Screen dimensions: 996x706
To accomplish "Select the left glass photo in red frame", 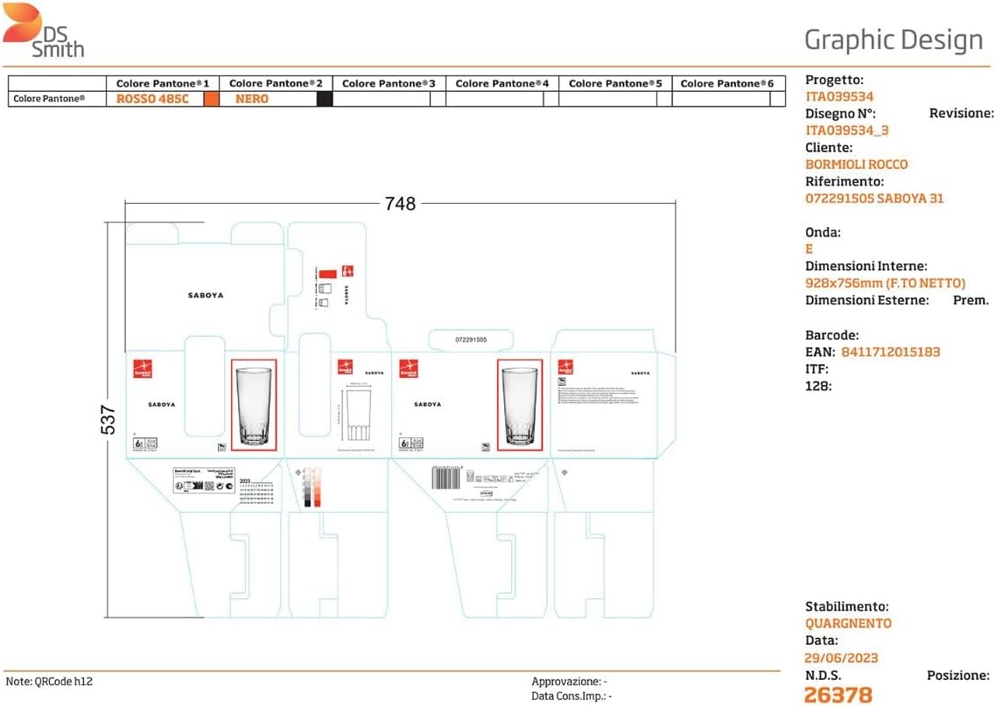I will click(254, 404).
